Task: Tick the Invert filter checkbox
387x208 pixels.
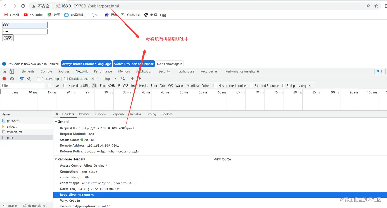Action: point(50,86)
